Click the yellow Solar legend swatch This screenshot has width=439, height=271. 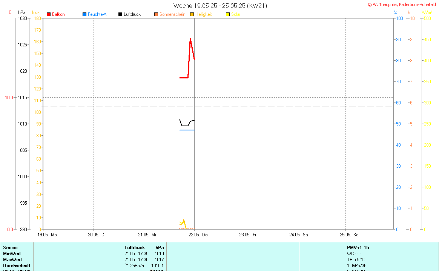pyautogui.click(x=228, y=14)
